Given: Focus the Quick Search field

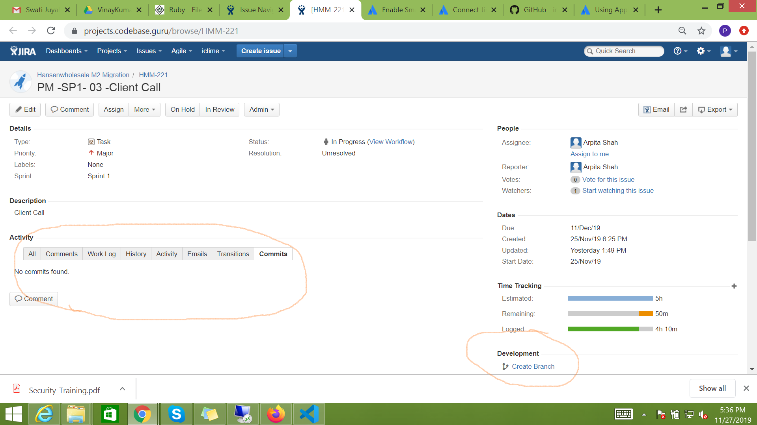Looking at the screenshot, I should tap(624, 51).
